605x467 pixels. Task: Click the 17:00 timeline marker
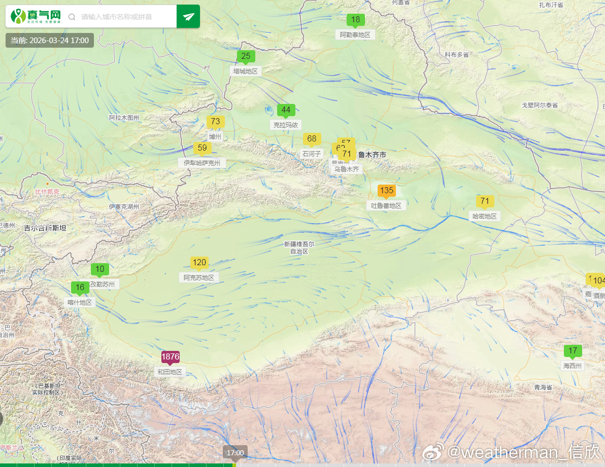pos(235,453)
